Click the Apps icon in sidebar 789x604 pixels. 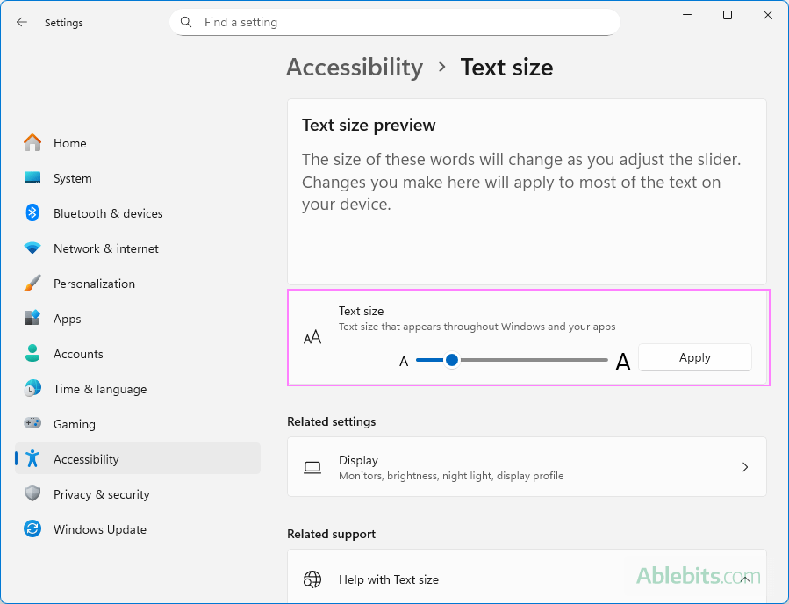(32, 318)
